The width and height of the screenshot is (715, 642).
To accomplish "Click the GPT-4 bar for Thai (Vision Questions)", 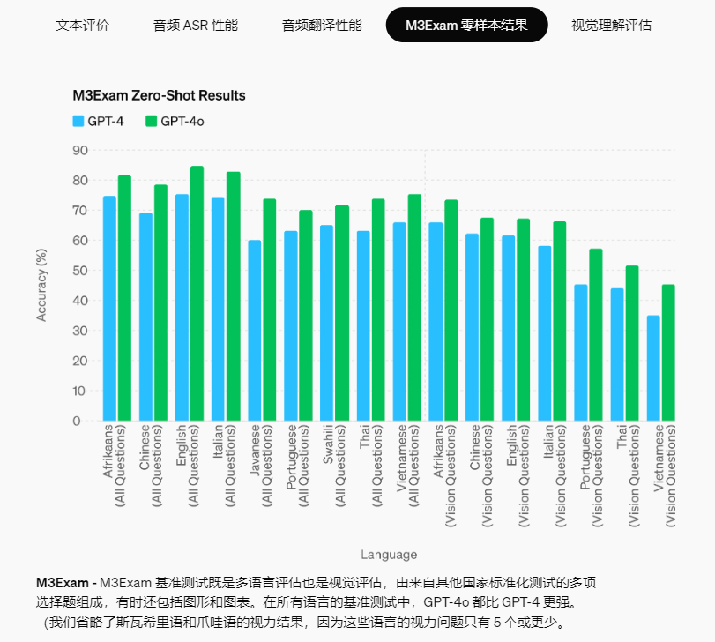I will (617, 355).
